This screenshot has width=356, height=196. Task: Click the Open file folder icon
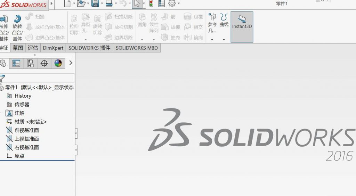click(x=81, y=3)
